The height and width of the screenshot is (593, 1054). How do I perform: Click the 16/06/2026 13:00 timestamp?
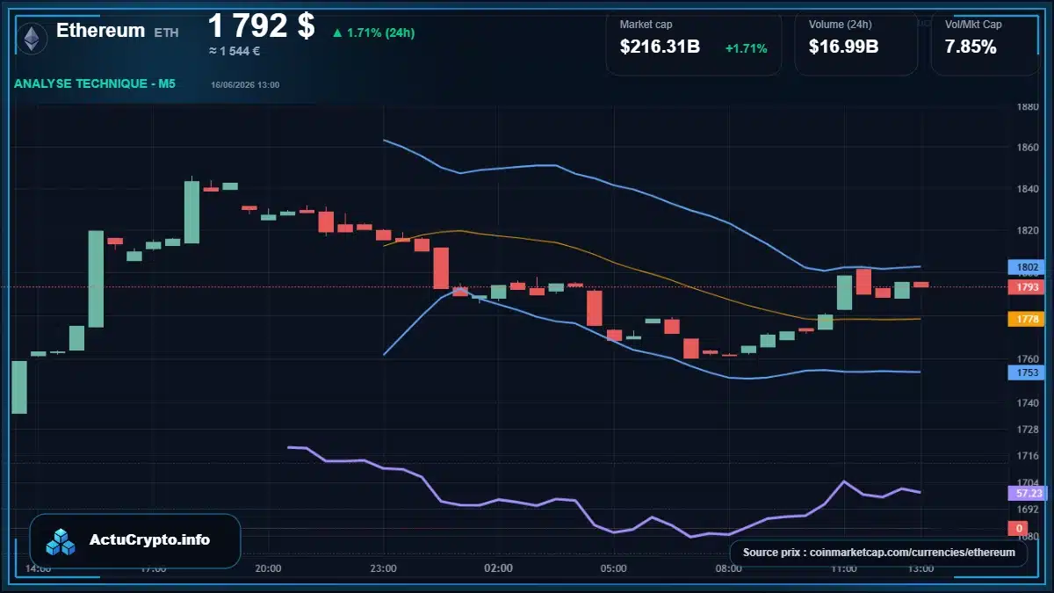[x=245, y=84]
